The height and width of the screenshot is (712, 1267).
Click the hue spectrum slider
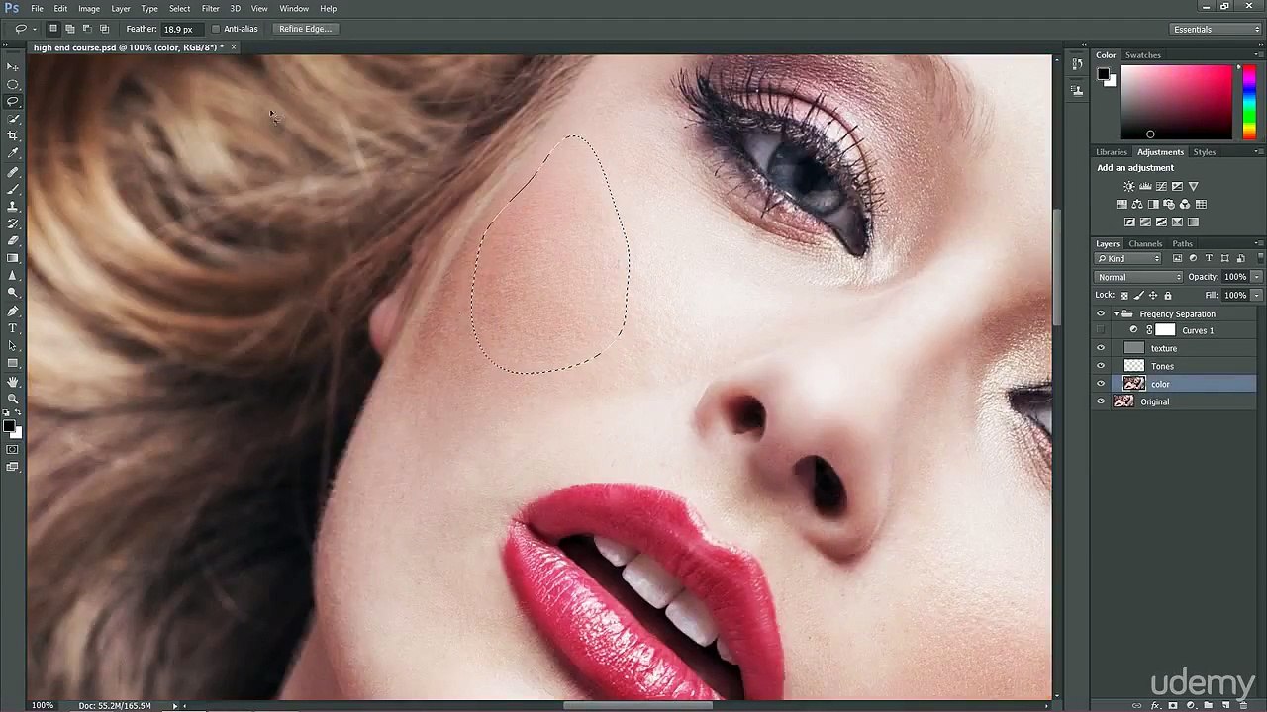tap(1248, 102)
